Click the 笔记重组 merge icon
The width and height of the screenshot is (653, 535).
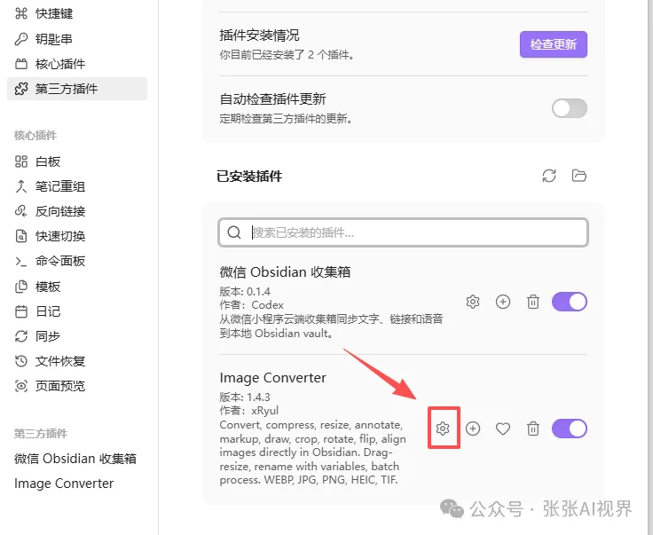tap(21, 186)
